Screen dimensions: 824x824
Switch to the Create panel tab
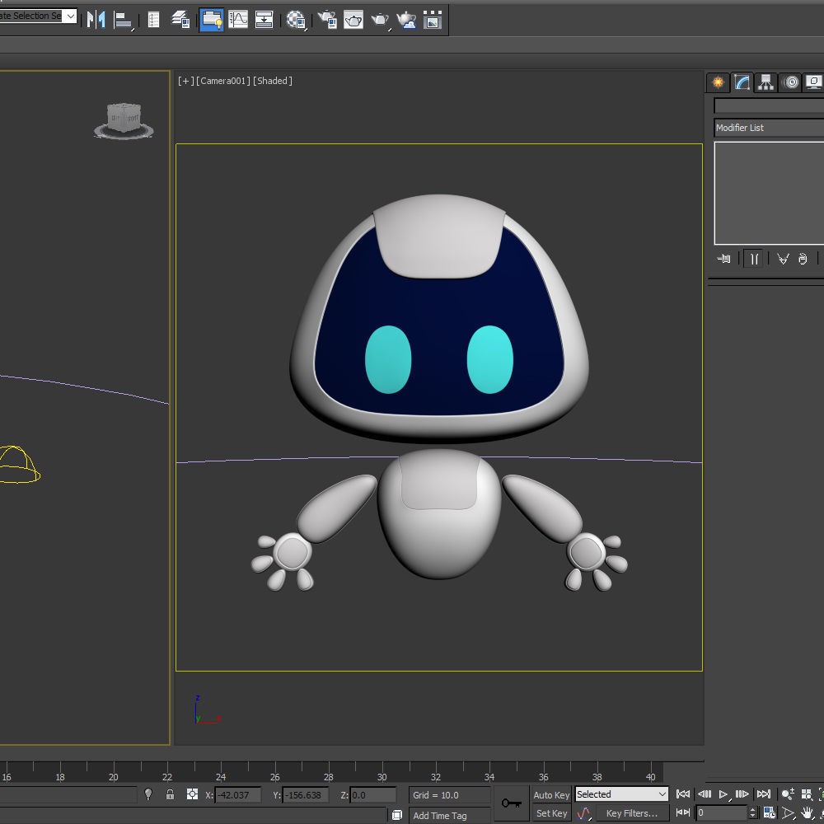pos(718,82)
